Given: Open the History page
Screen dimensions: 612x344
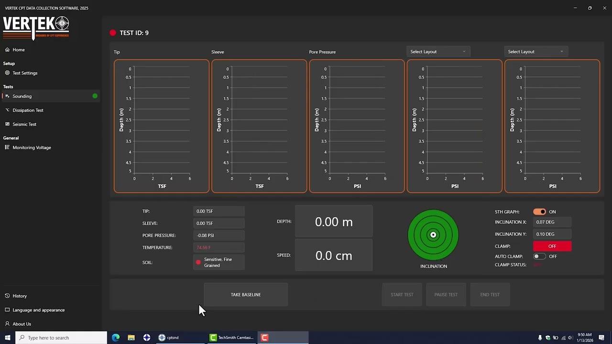Looking at the screenshot, I should pyautogui.click(x=20, y=296).
